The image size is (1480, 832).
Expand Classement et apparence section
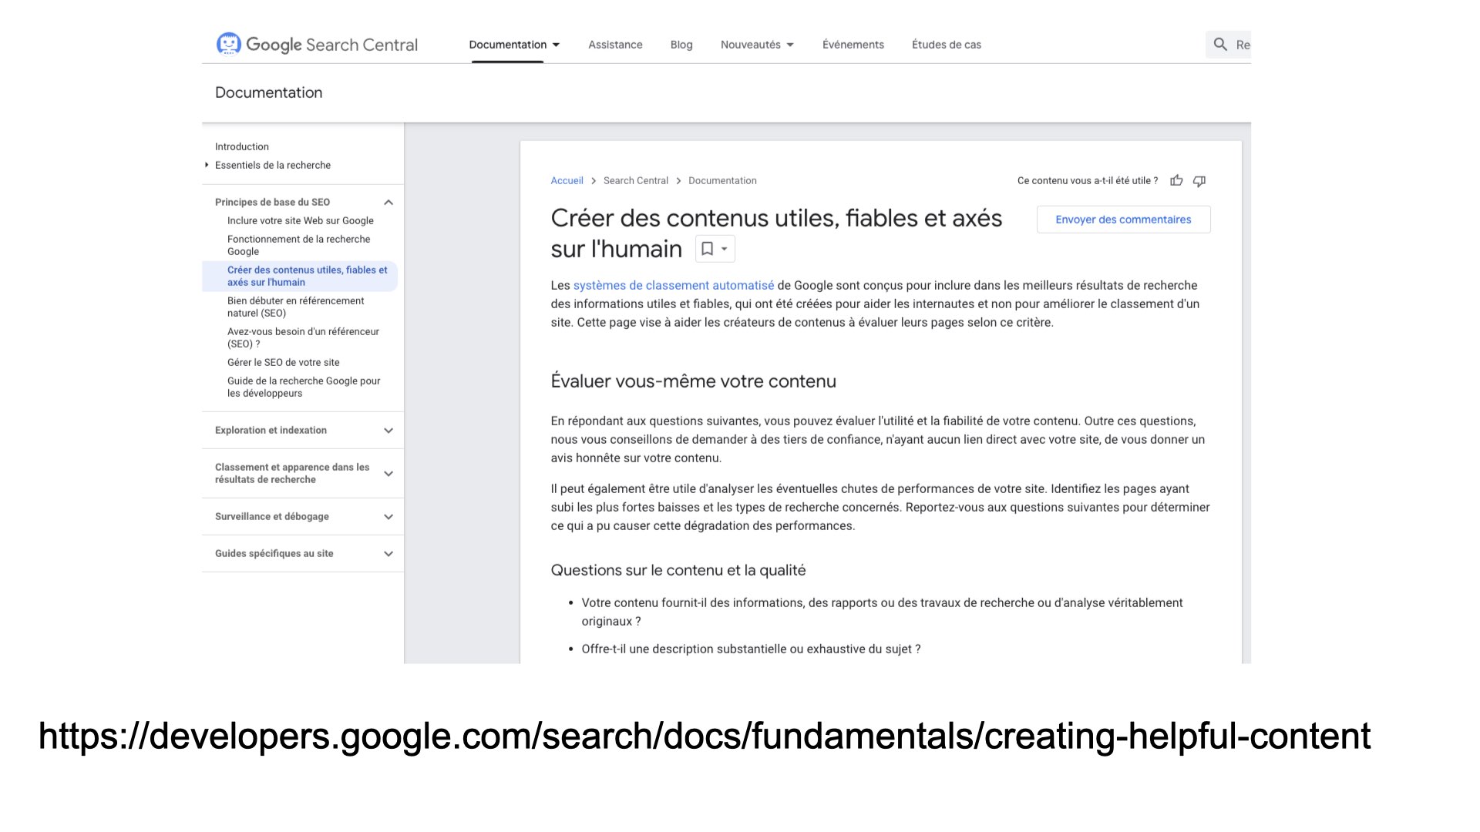388,474
